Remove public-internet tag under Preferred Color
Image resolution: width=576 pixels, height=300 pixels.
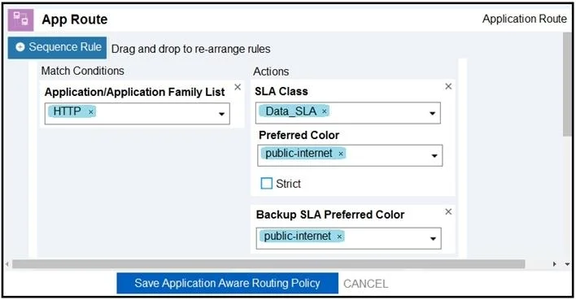(x=341, y=154)
